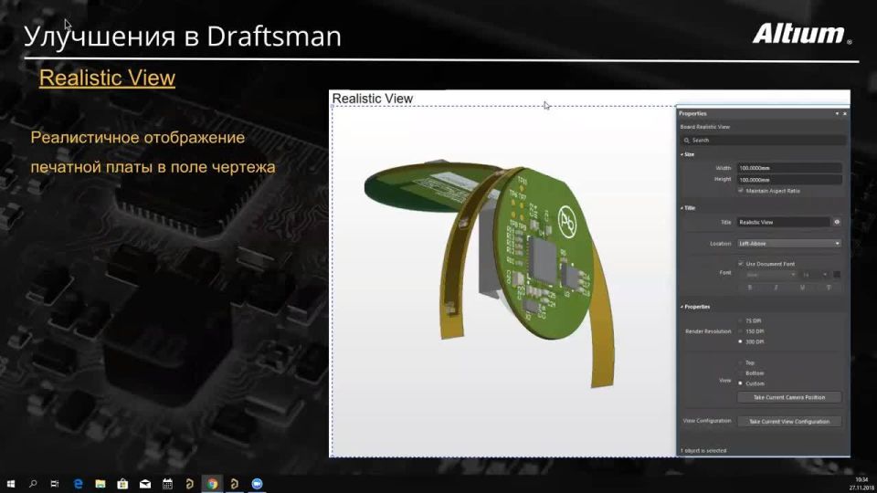Open the font size dropdown
This screenshot has height=493, width=877.
[814, 275]
